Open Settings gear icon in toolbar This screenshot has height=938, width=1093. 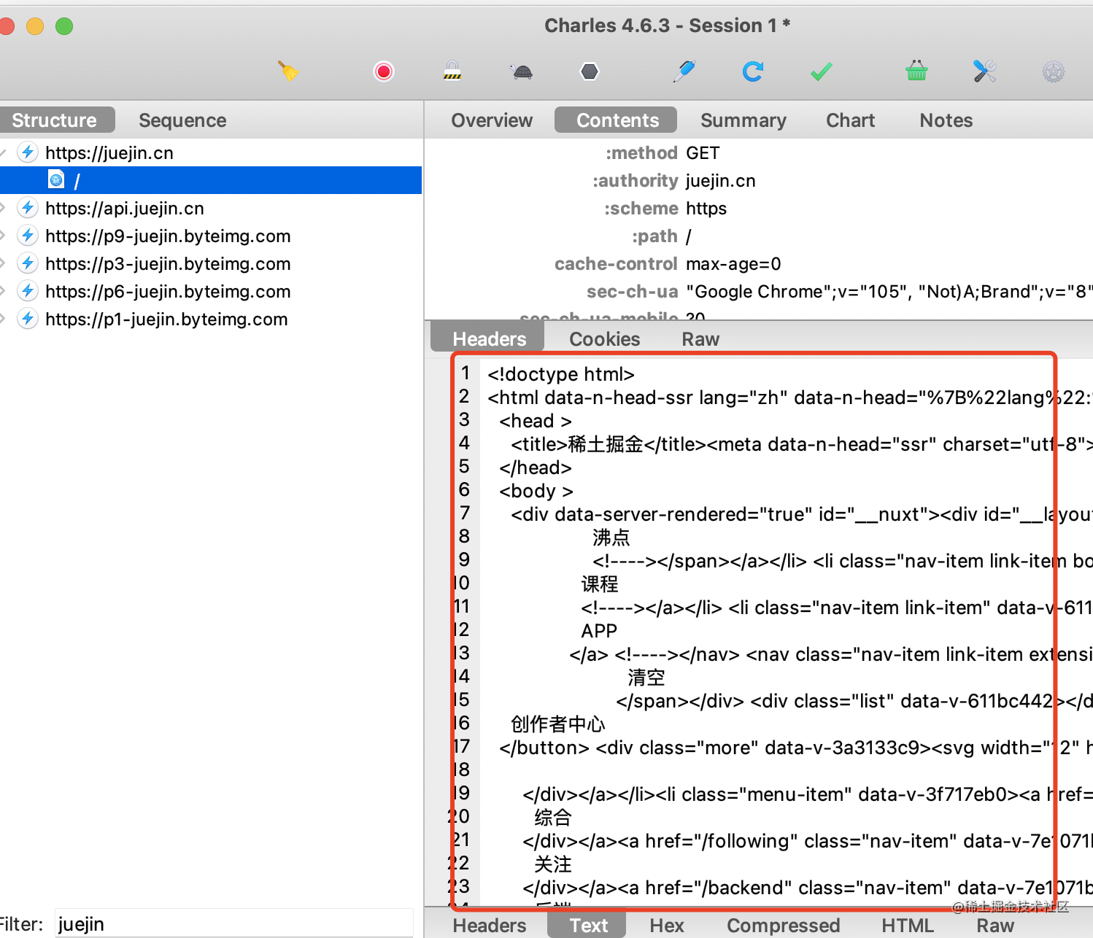pos(1054,71)
